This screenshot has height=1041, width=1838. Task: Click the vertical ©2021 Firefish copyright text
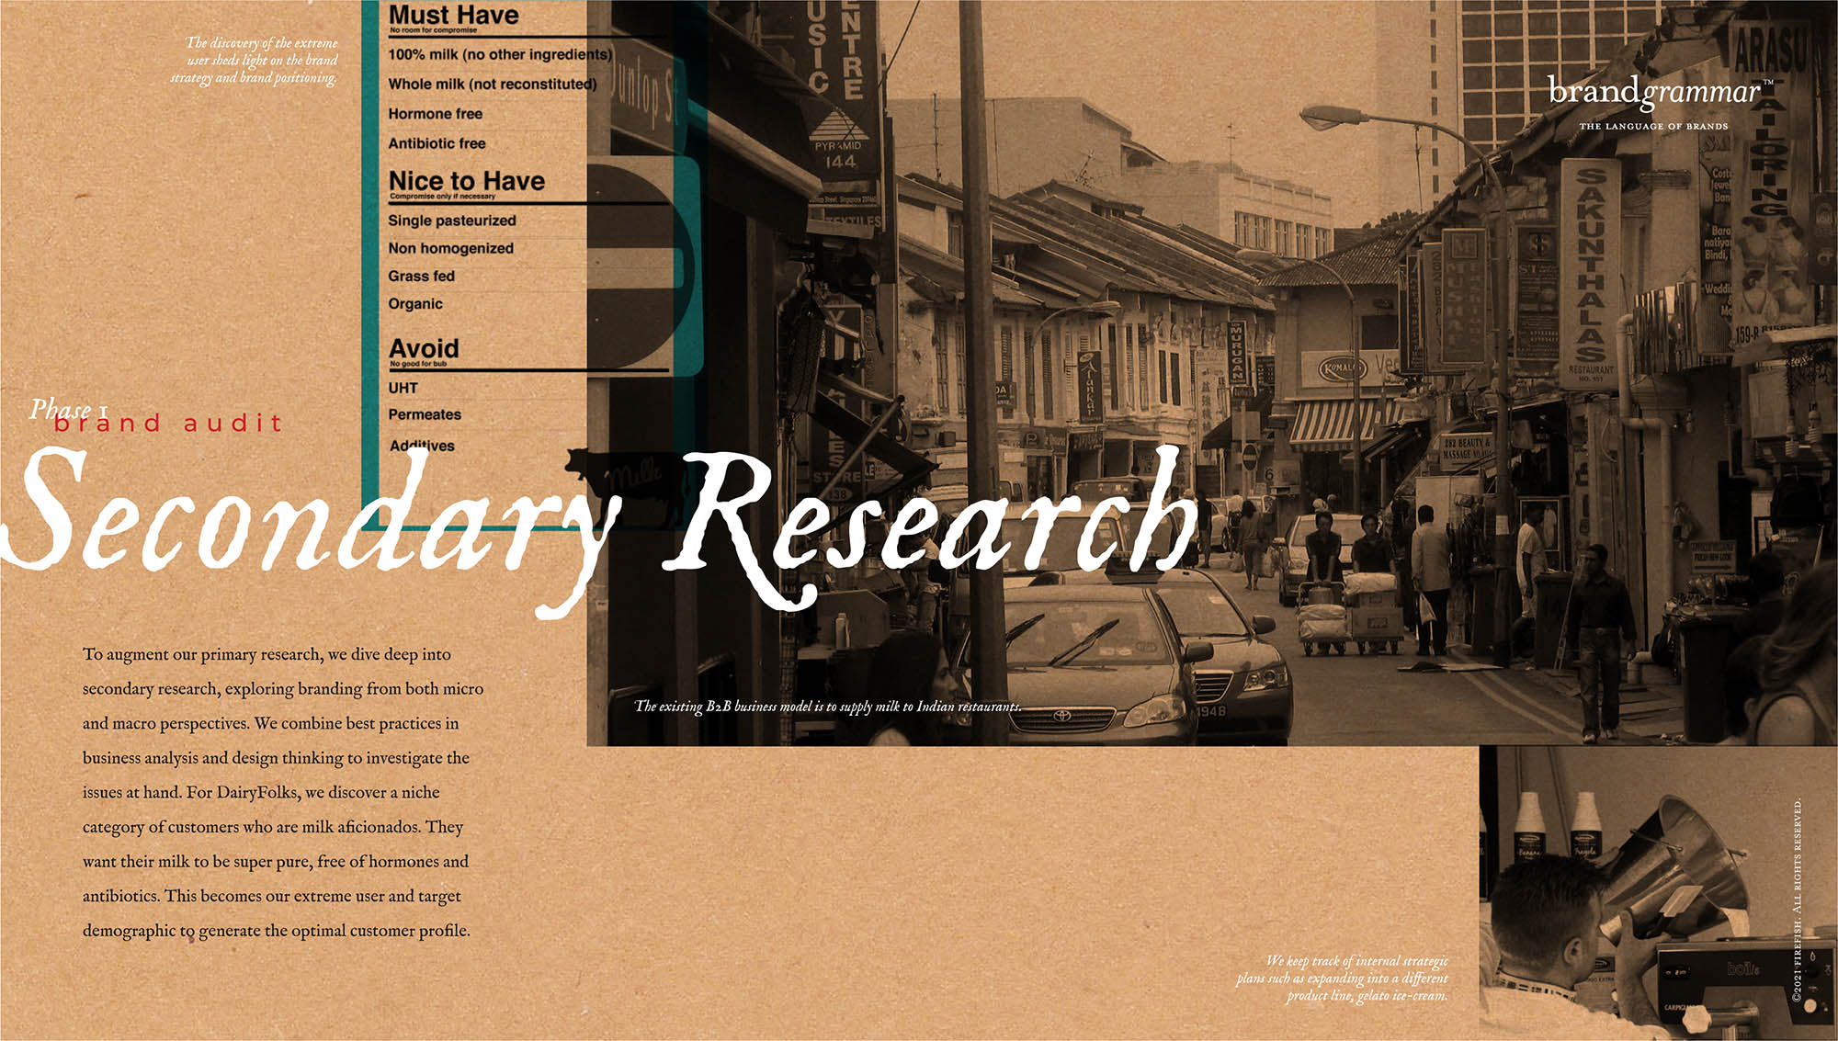[1797, 900]
